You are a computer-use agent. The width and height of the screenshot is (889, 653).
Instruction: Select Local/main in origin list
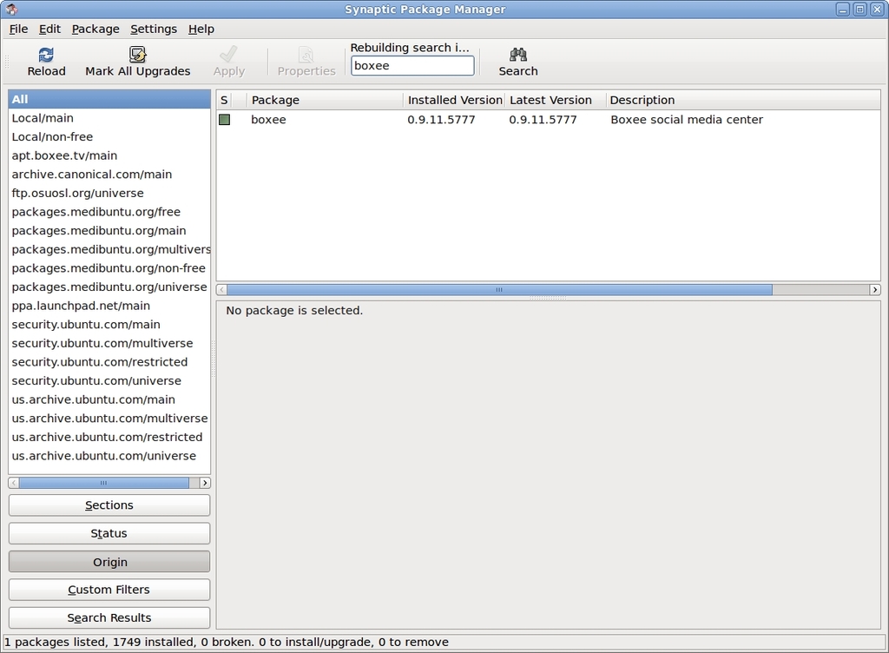pos(109,118)
